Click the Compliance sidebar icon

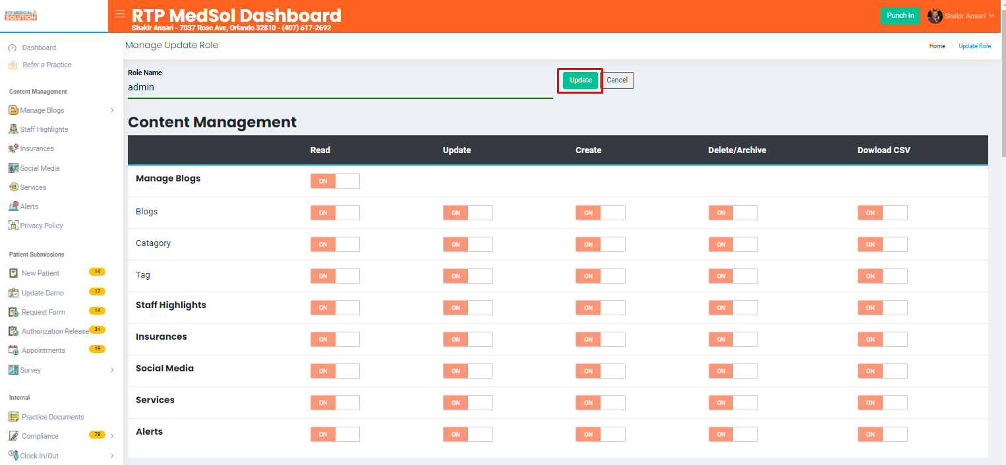coord(13,436)
